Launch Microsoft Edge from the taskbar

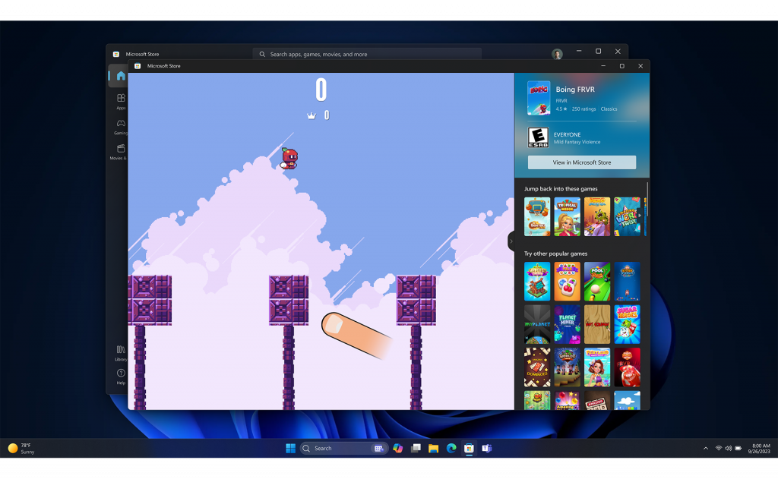(452, 448)
